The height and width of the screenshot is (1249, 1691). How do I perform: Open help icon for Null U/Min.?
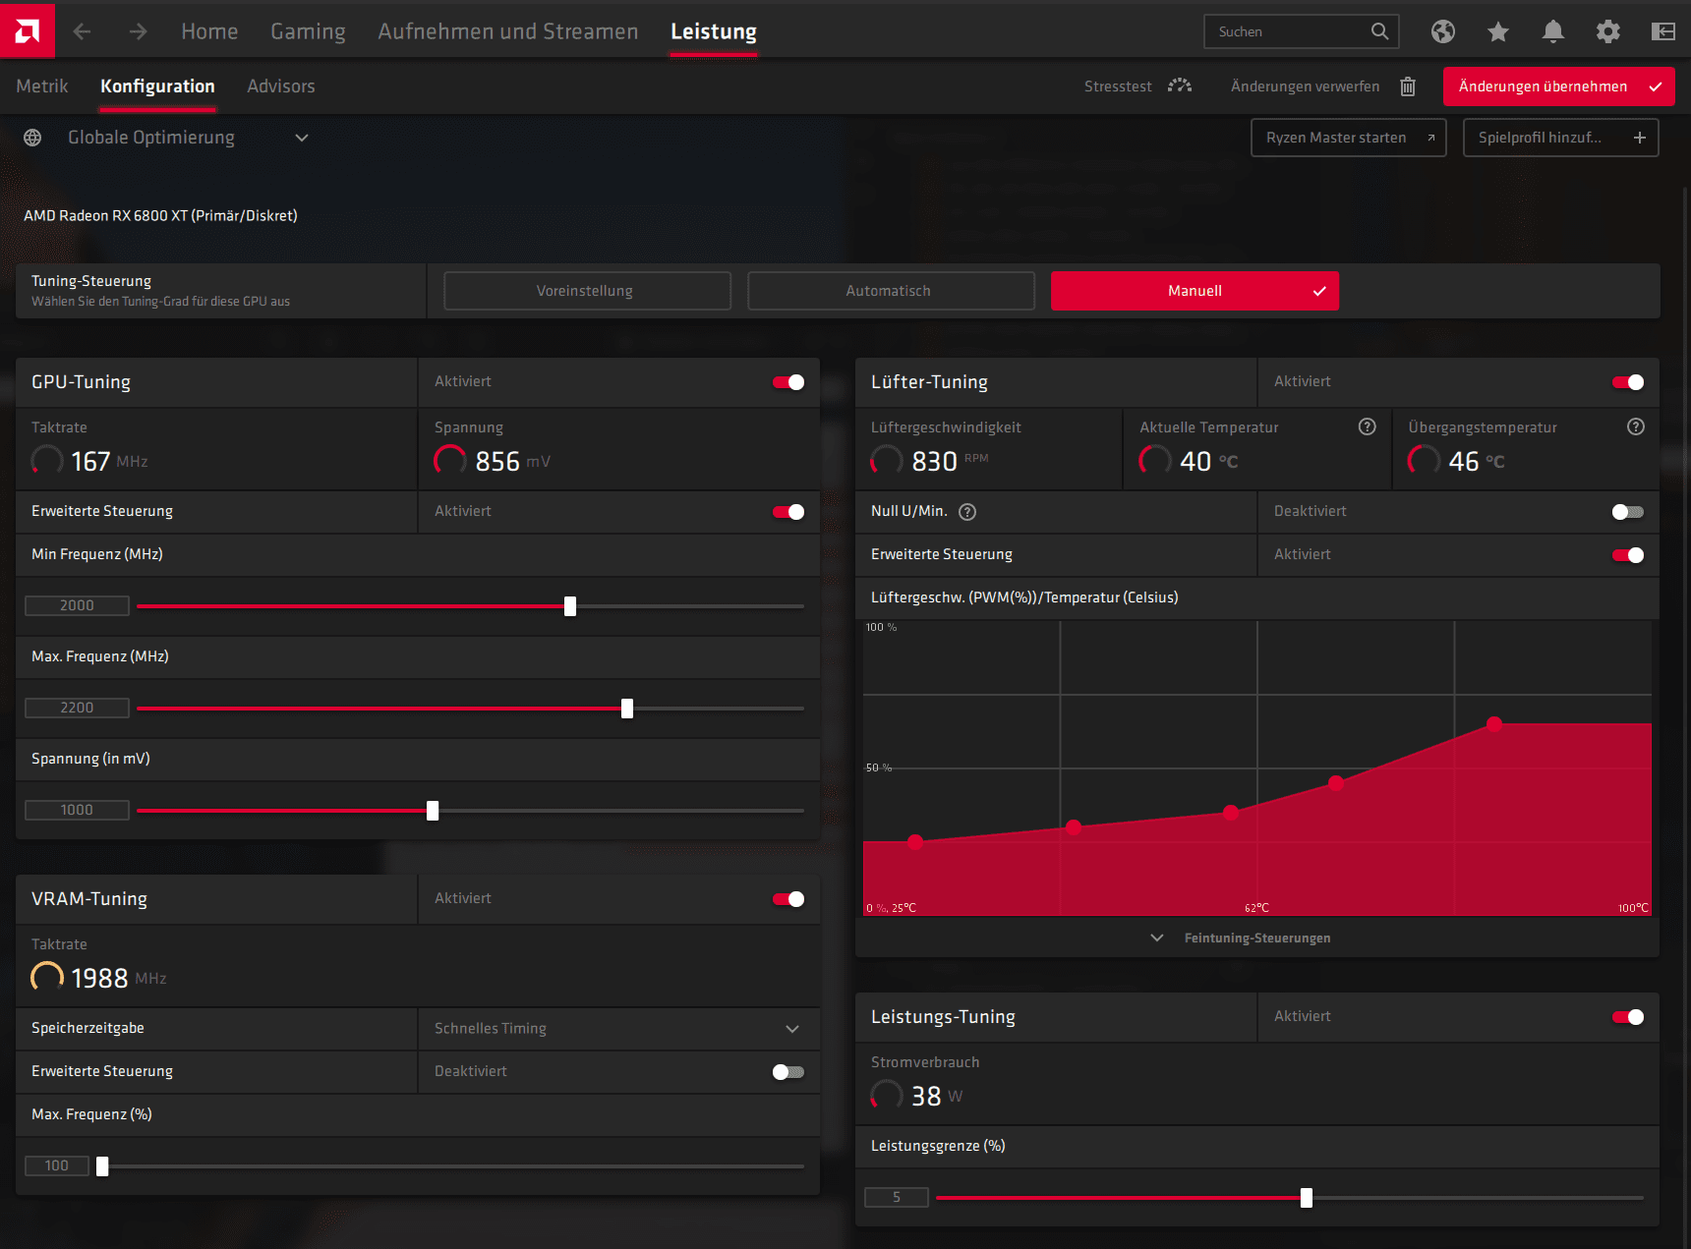967,512
